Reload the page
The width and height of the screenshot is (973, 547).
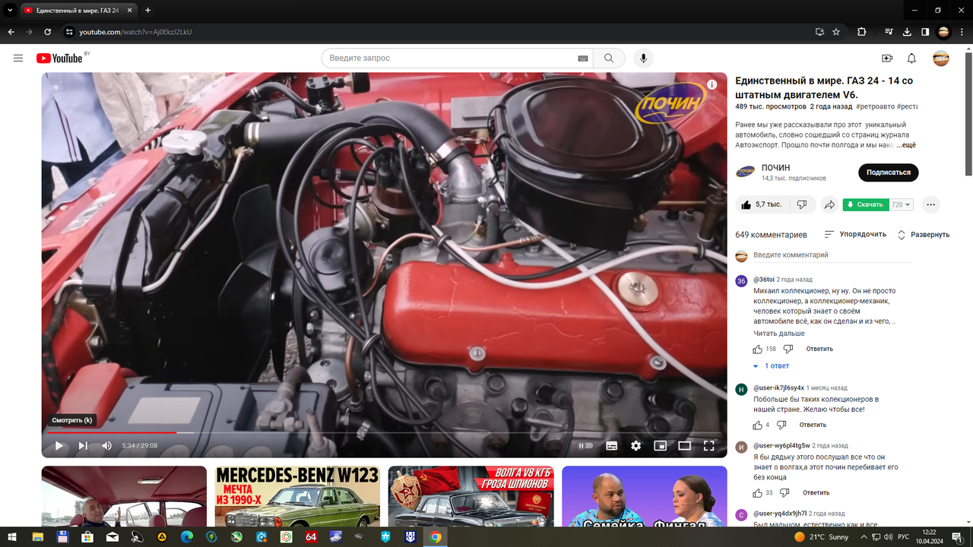click(47, 32)
